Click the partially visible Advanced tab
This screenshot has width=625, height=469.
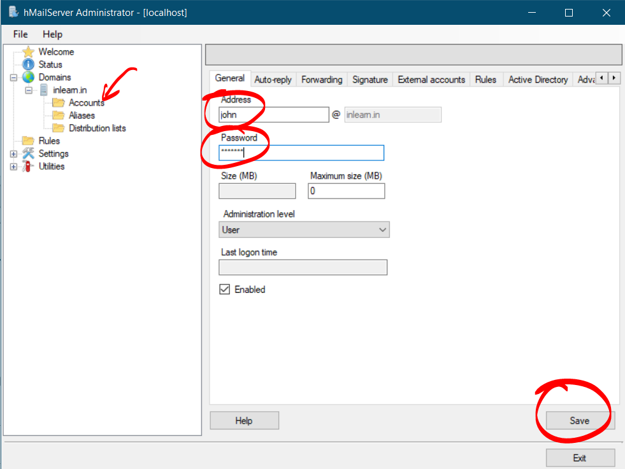point(585,80)
